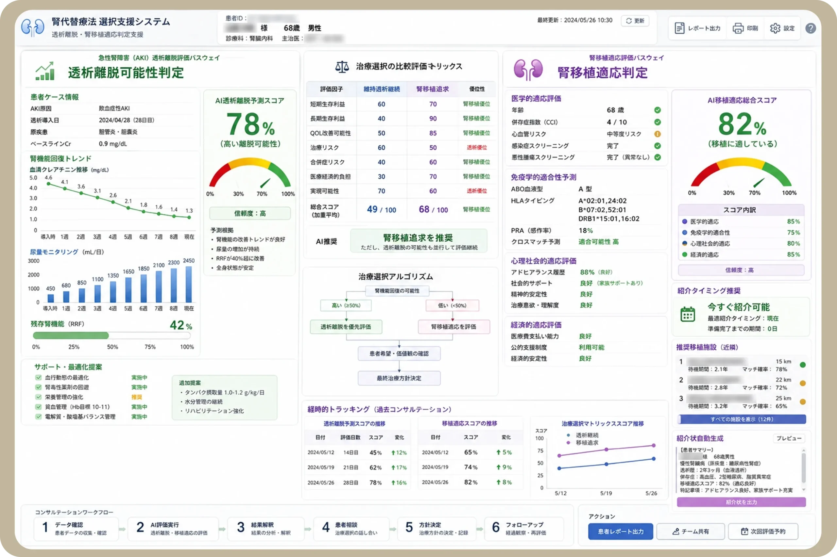
Task: Toggle 貧血管理 (Hb目標 10-11) checkbox
Action: (38, 407)
